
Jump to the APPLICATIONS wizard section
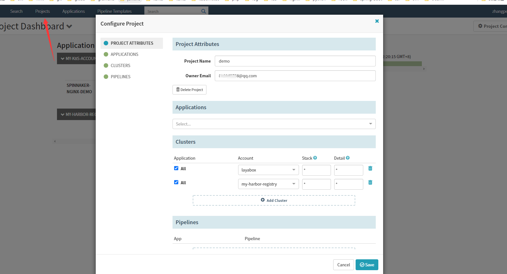[x=132, y=54]
